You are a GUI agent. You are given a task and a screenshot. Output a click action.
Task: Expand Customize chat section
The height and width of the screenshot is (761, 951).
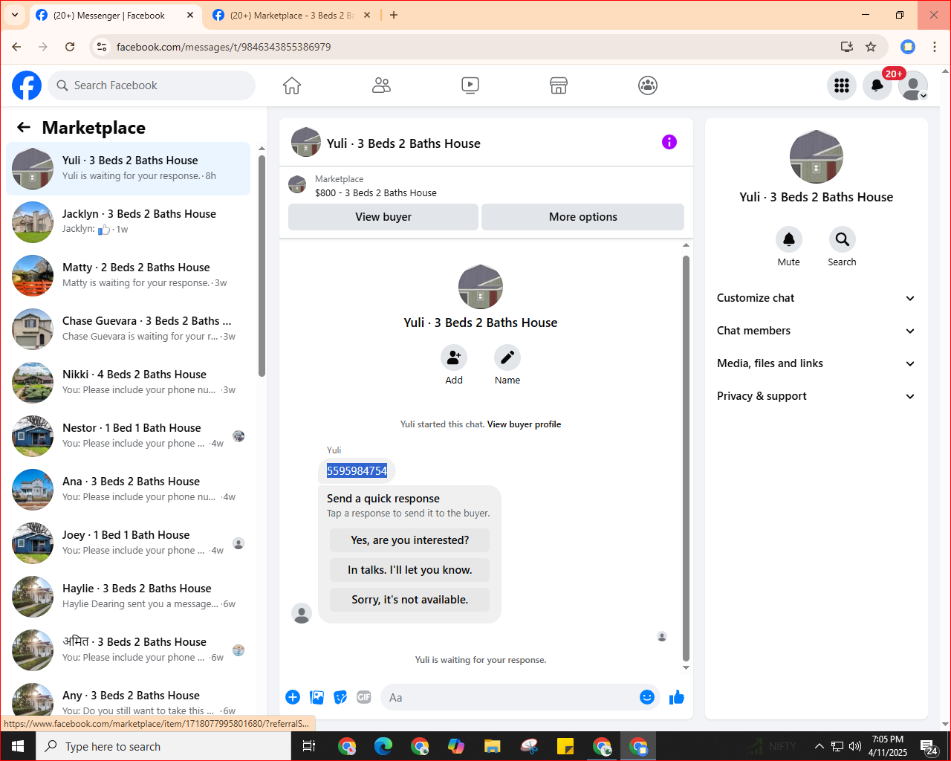point(816,298)
